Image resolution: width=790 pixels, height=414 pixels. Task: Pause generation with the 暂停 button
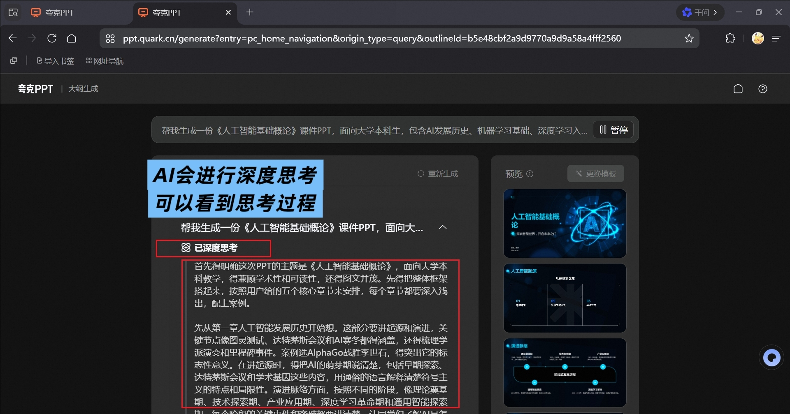coord(613,130)
